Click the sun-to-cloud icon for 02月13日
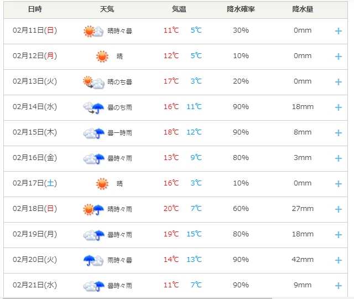The height and width of the screenshot is (299, 354). (x=93, y=83)
